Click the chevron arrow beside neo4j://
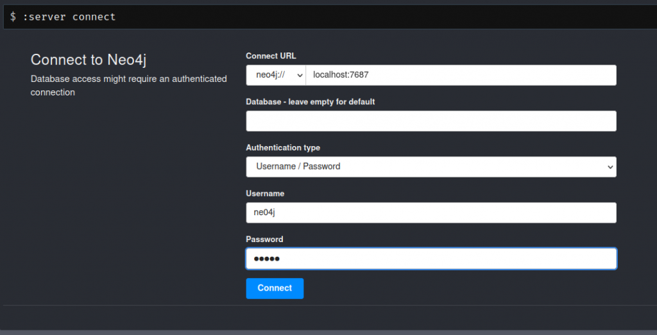 (x=298, y=75)
